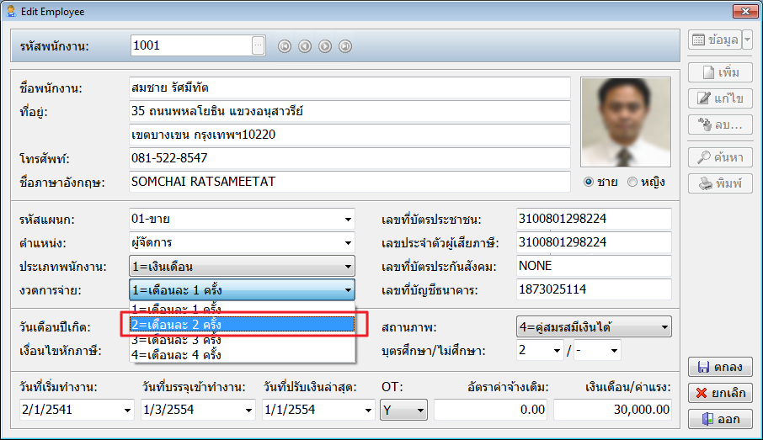Go to the first employee record
This screenshot has width=763, height=440.
(x=285, y=46)
